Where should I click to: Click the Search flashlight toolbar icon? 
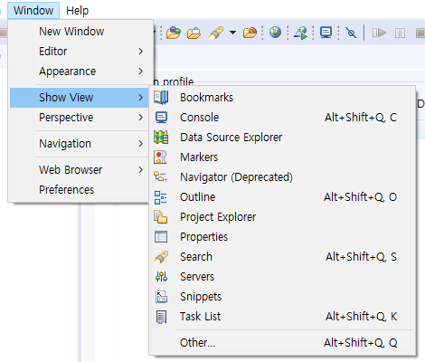click(216, 33)
